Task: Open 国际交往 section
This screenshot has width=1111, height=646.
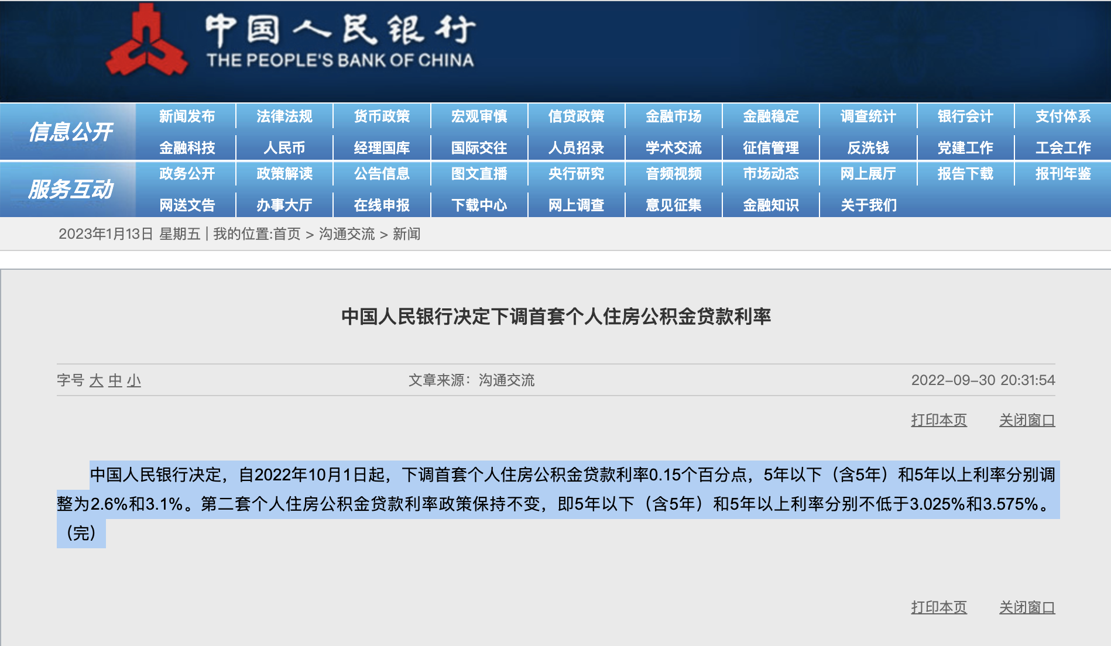Action: click(479, 148)
